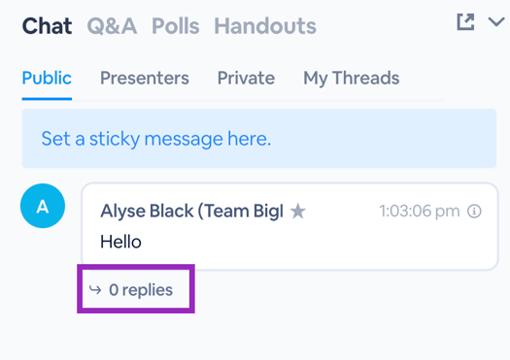Pop out the chat panel
Image resolution: width=510 pixels, height=360 pixels.
coord(465,22)
